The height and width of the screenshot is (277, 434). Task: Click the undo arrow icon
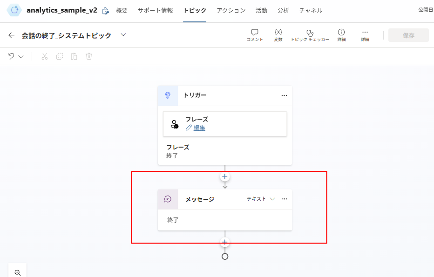11,56
